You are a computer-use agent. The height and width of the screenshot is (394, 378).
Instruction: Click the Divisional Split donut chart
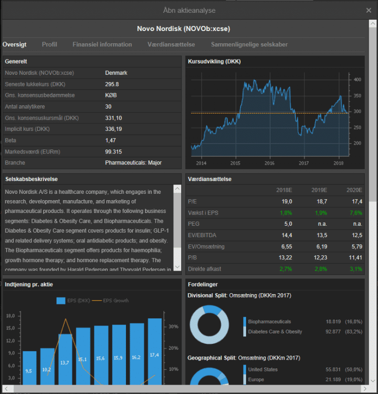209,325
